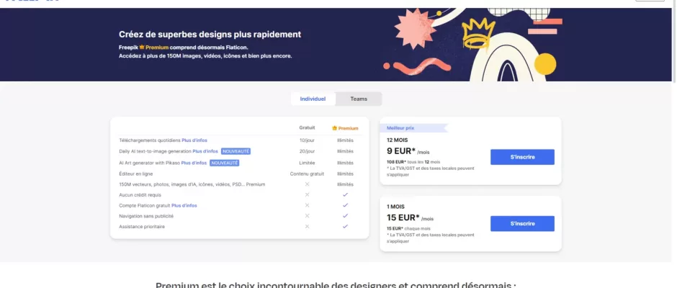This screenshot has width=677, height=288.
Task: Click the Premium crown icon in the table header
Action: tap(334, 128)
